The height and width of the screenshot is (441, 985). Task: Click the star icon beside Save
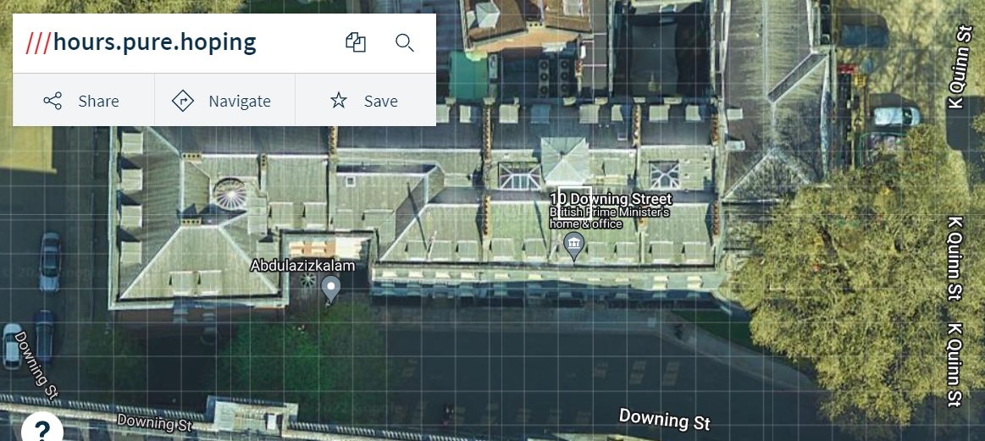pyautogui.click(x=339, y=101)
